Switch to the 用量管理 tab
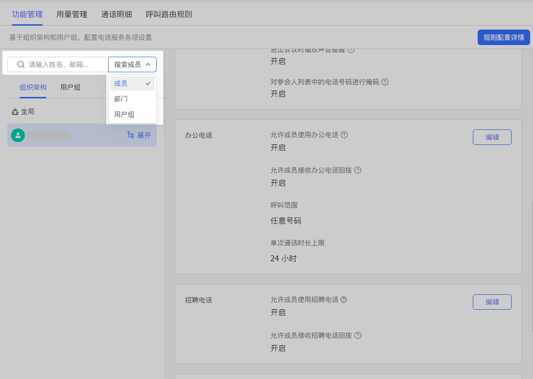 click(x=72, y=15)
